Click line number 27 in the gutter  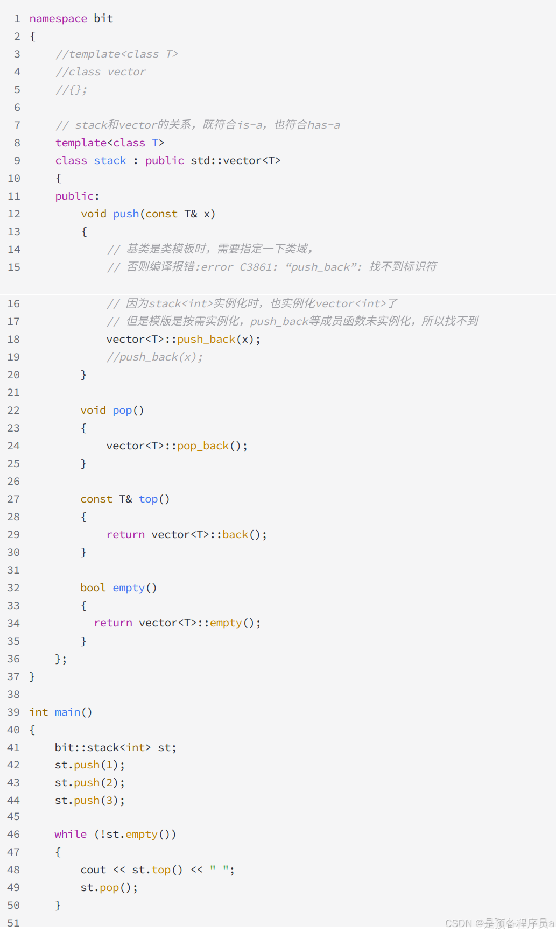point(13,499)
